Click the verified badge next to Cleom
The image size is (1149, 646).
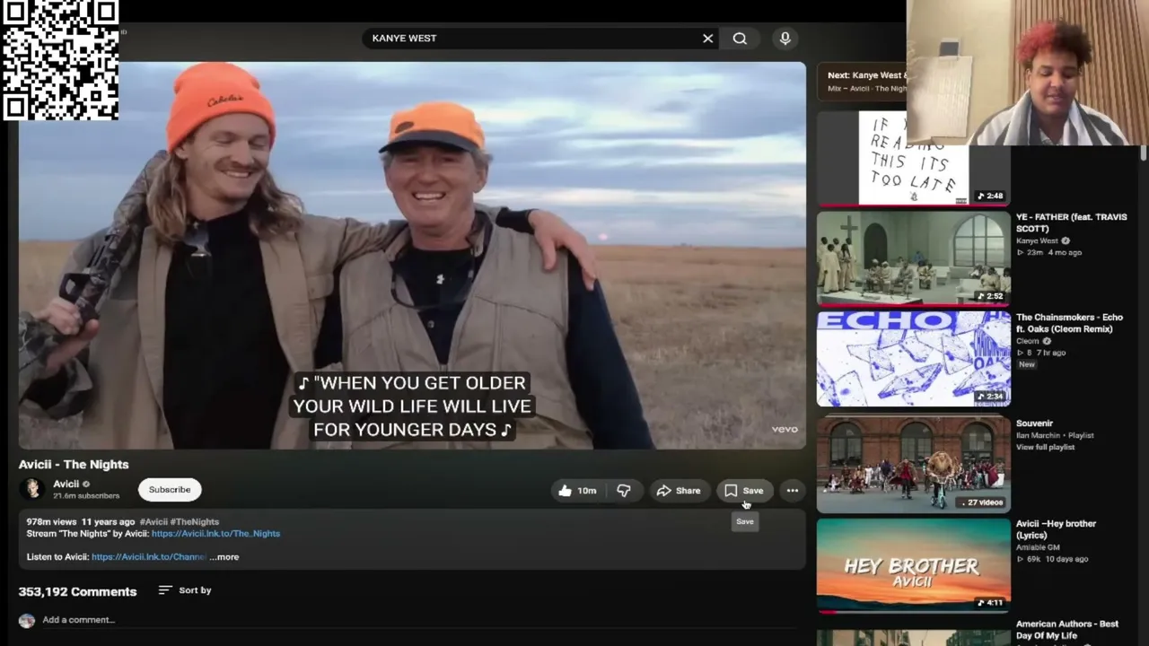(x=1047, y=342)
